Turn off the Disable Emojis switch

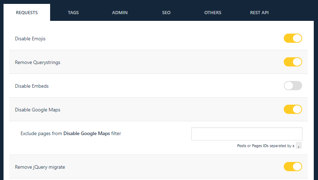(293, 38)
